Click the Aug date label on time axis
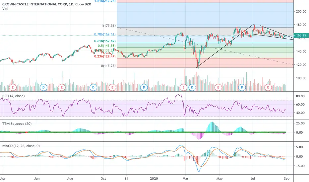 tap(70, 179)
